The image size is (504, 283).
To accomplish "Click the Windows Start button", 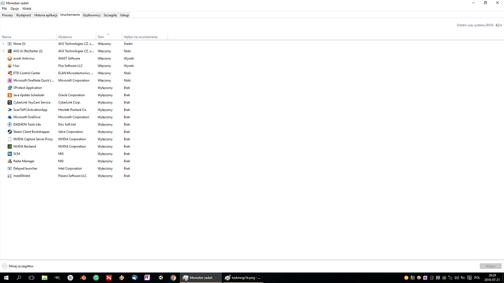I will tap(6, 277).
